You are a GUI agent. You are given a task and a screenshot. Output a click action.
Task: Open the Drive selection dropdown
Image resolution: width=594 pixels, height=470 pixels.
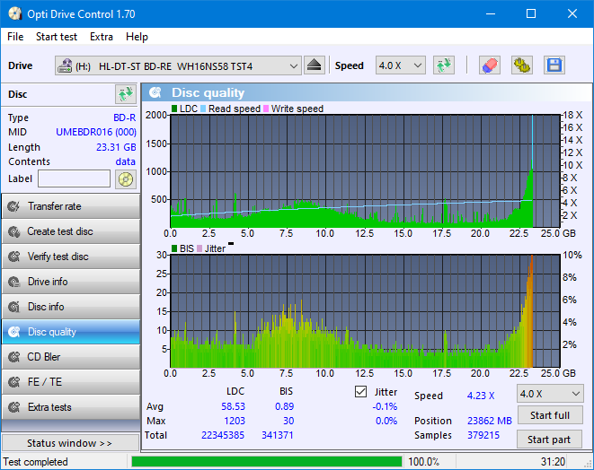(178, 65)
